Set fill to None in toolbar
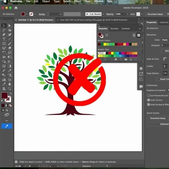Screen dimensions: 169x169 click(x=10, y=105)
